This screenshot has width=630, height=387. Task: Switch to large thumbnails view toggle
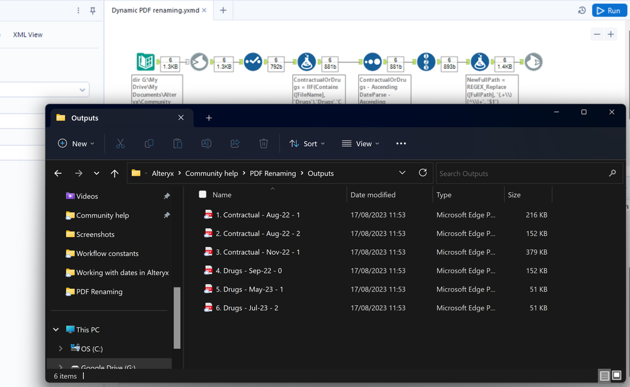[617, 376]
